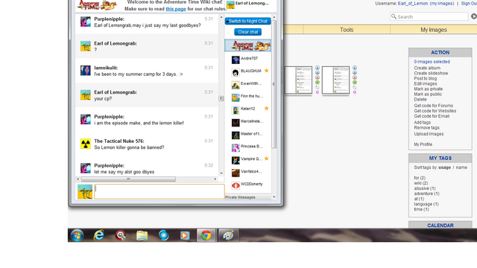477x268 pixels.
Task: Click the search magnifier icon
Action: 394,16
